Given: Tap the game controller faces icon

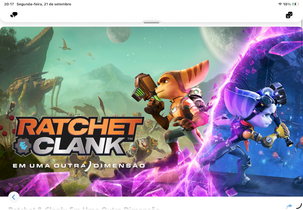Looking at the screenshot, I should click(289, 15).
